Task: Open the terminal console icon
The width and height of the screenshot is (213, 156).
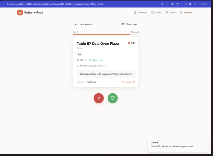Action: (185, 4)
